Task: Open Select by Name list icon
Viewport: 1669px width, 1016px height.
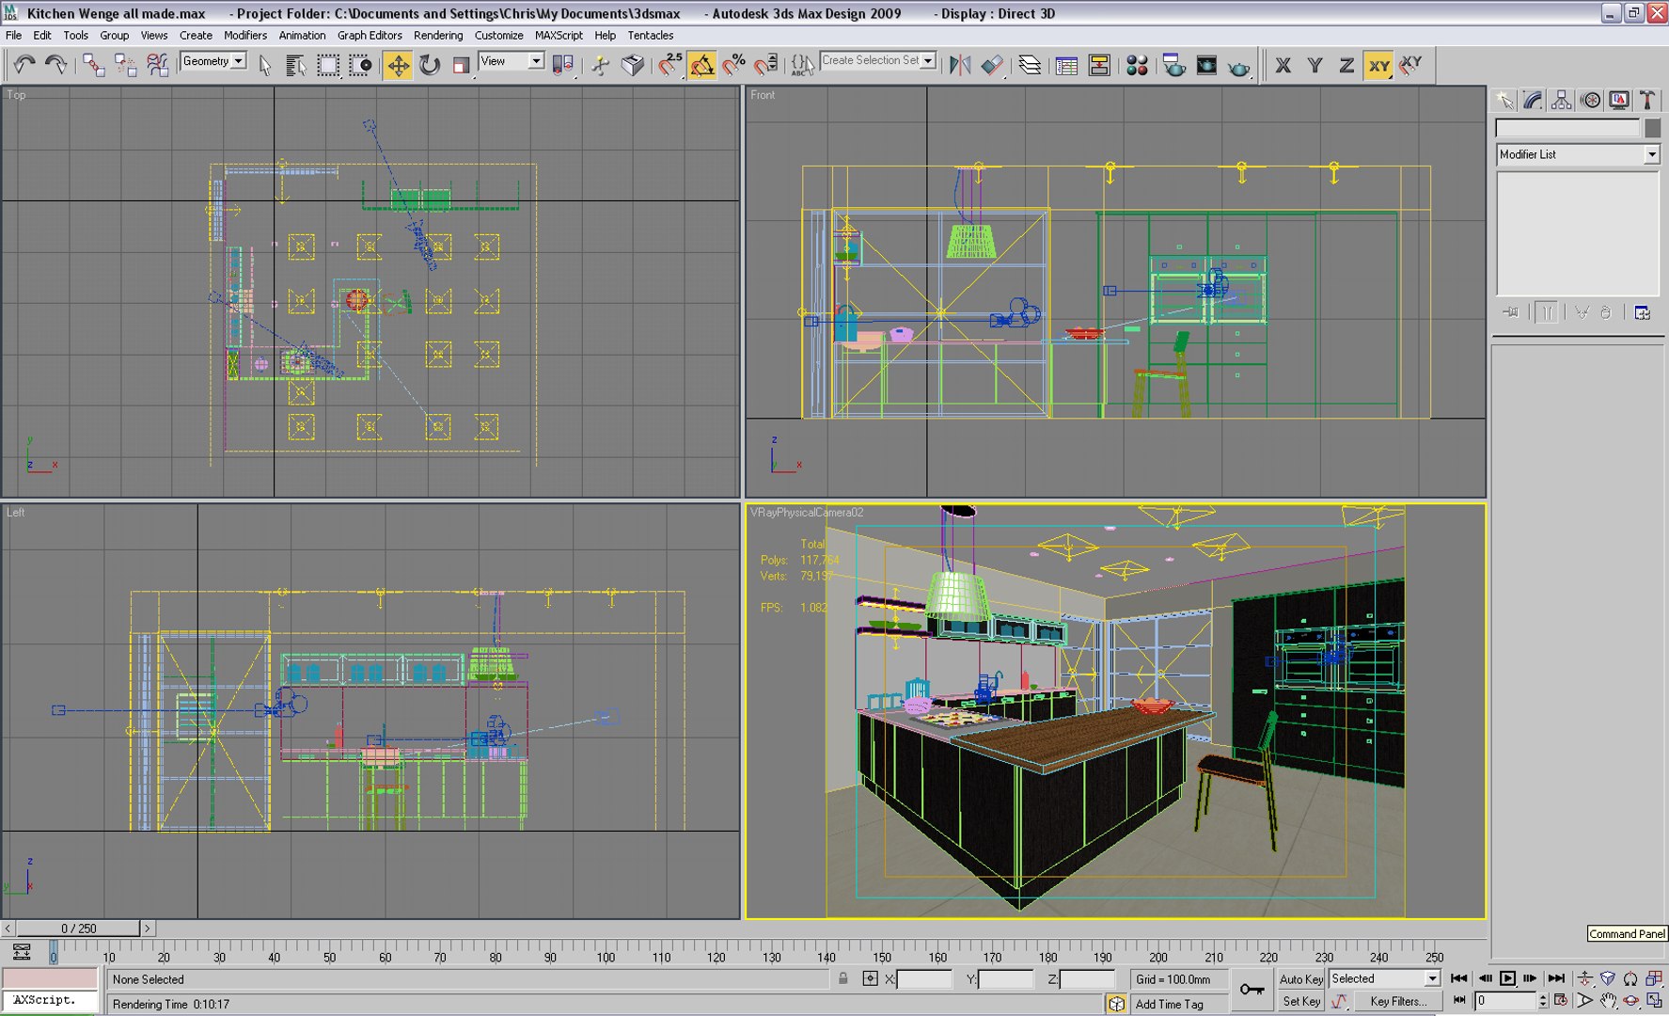Action: (x=295, y=65)
